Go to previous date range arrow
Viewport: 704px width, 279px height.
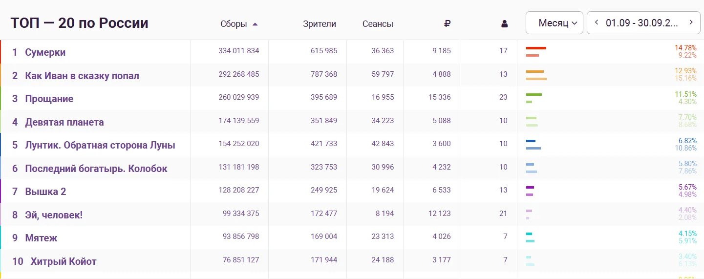(x=597, y=22)
